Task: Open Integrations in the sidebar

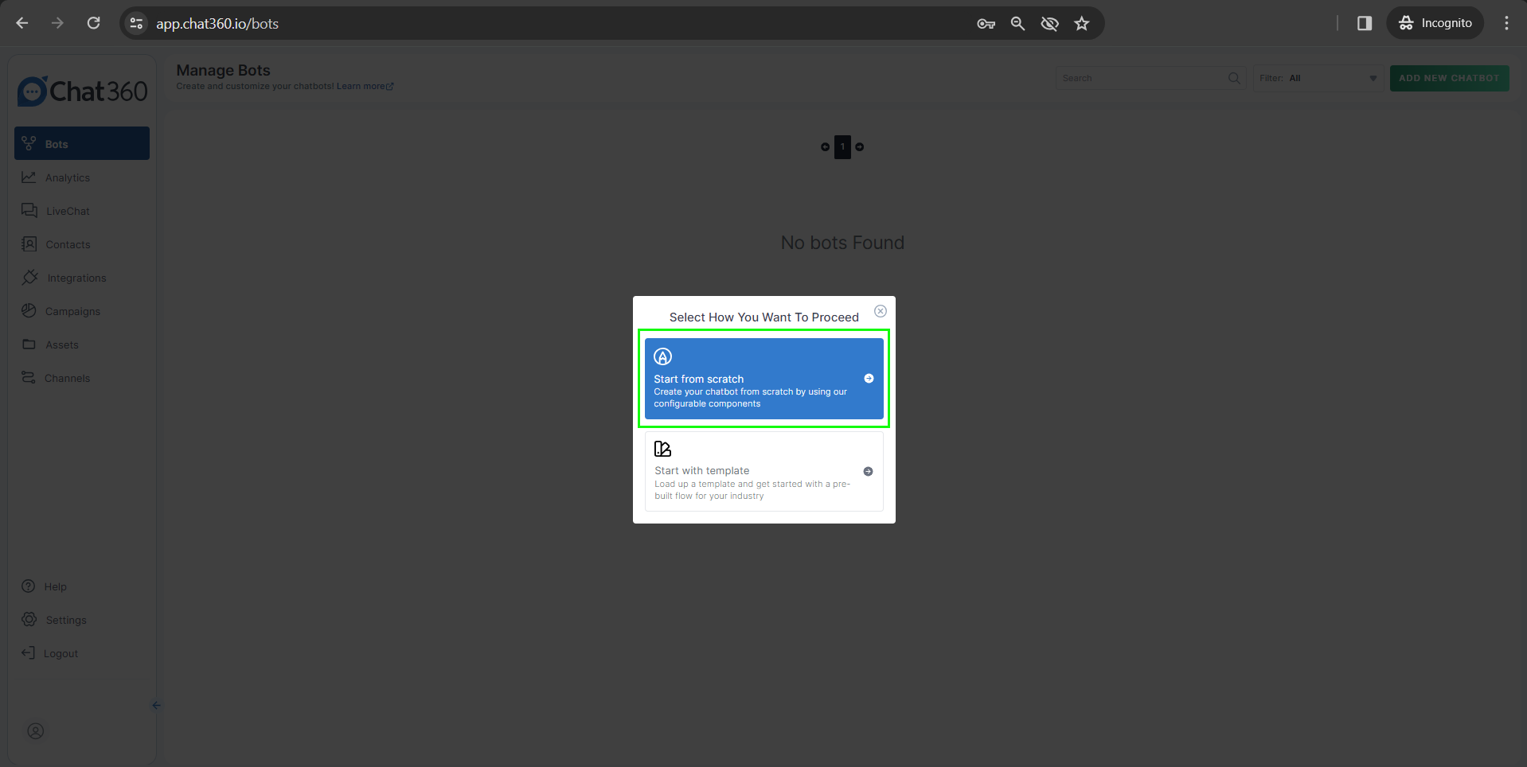Action: (82, 278)
